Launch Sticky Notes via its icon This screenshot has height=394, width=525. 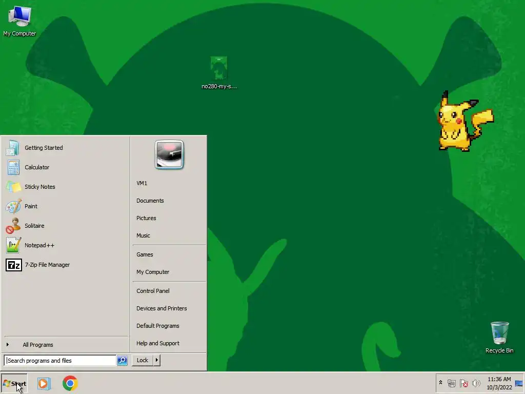13,187
